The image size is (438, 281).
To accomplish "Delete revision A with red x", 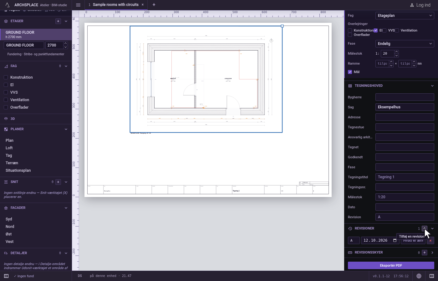I will click(x=430, y=240).
